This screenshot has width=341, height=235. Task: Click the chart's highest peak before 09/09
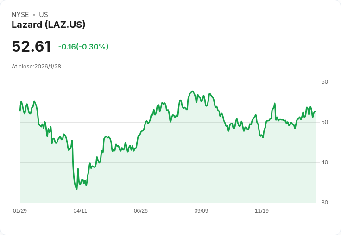pos(192,92)
